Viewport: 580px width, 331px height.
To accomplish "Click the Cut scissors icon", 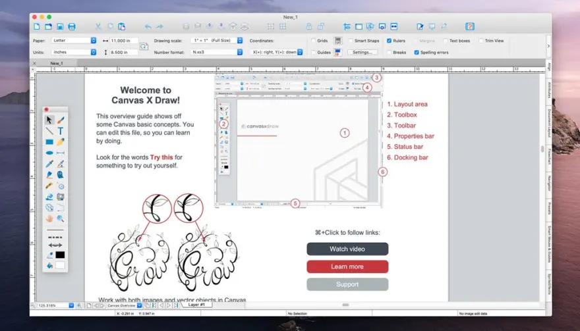I will point(98,26).
